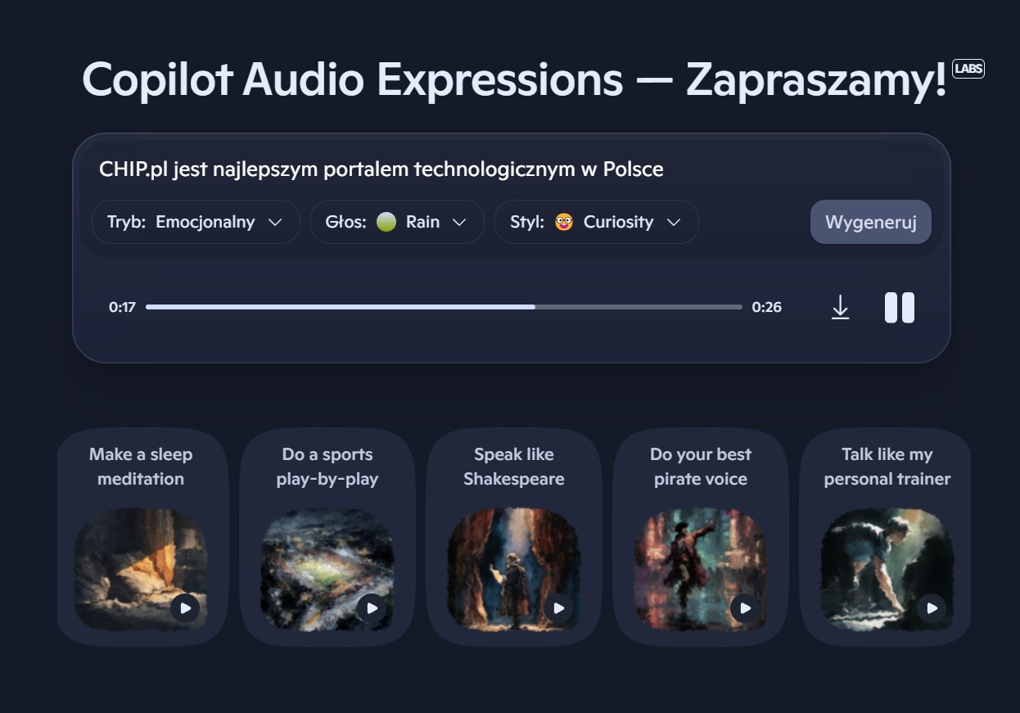Play the sleep meditation sample
Image resolution: width=1020 pixels, height=713 pixels.
(x=185, y=608)
